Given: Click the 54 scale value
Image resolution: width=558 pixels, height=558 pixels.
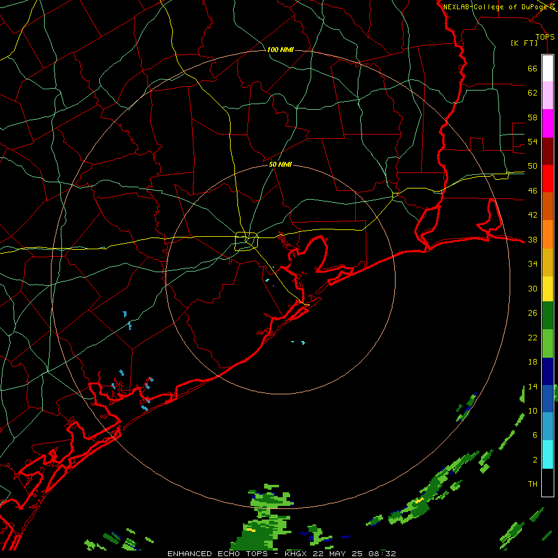Looking at the screenshot, I should click(x=533, y=141).
